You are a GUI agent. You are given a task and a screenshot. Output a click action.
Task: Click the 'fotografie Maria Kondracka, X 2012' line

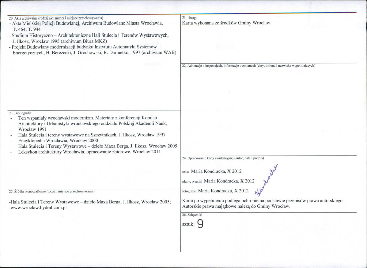[x=215, y=191]
